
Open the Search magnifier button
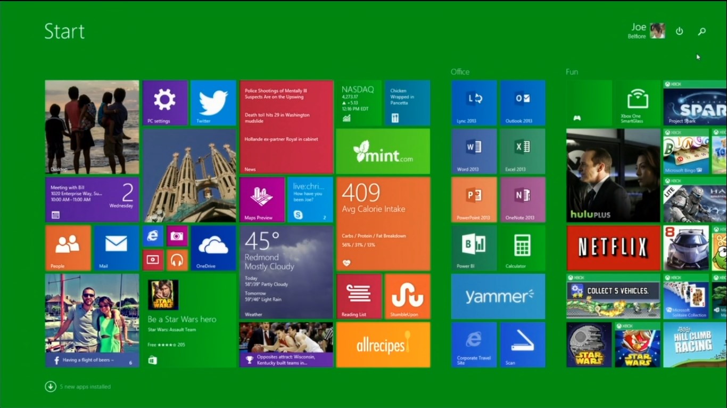pos(702,31)
